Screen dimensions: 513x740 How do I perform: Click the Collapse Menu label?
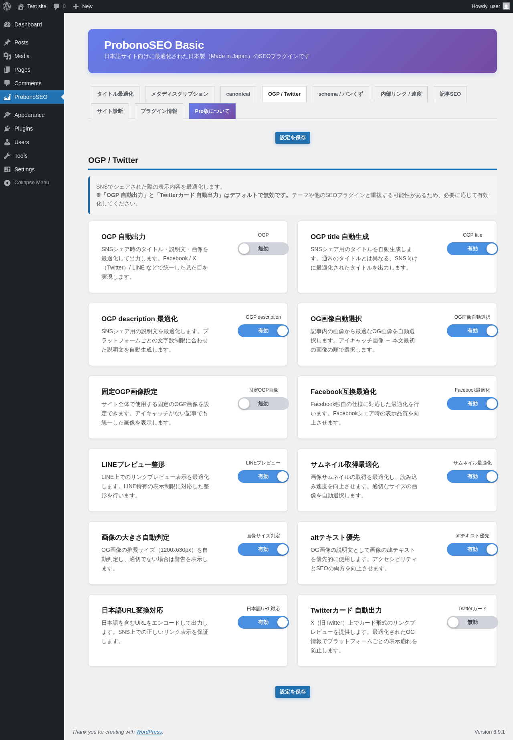click(x=32, y=183)
